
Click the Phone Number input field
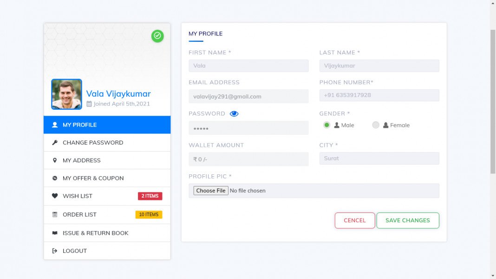(x=379, y=95)
